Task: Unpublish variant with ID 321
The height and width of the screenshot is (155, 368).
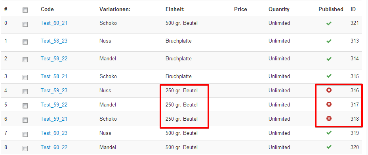Action: [329, 23]
